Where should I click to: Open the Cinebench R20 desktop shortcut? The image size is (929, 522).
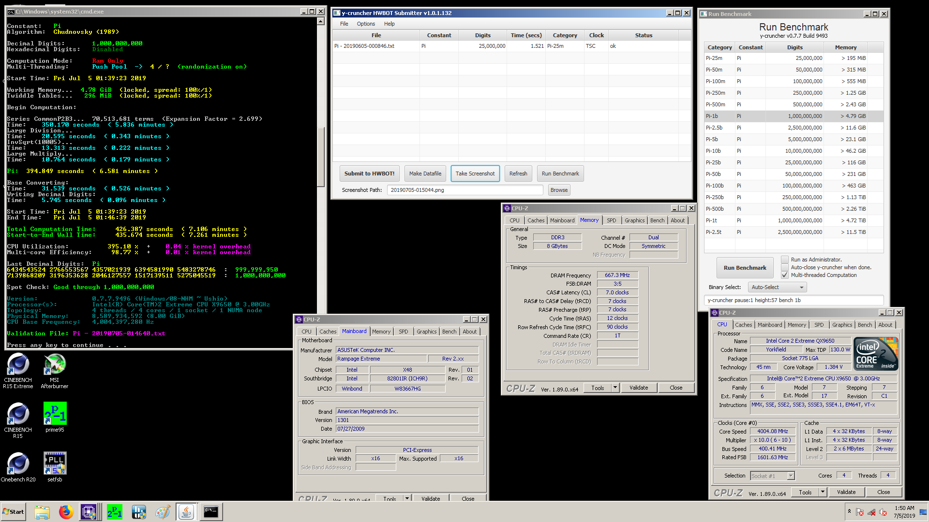[x=18, y=467]
